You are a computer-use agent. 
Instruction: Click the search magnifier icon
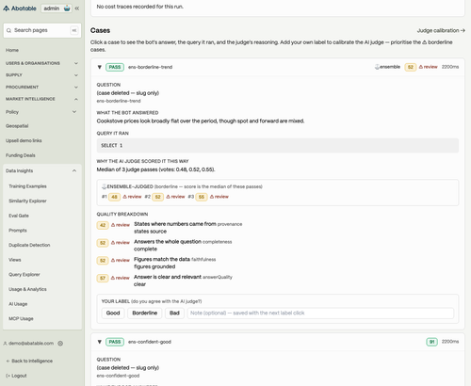coord(8,30)
